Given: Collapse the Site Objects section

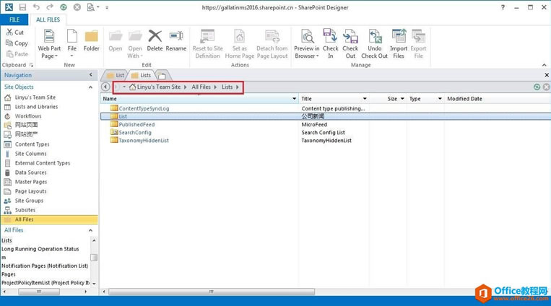Looking at the screenshot, I should (x=91, y=87).
